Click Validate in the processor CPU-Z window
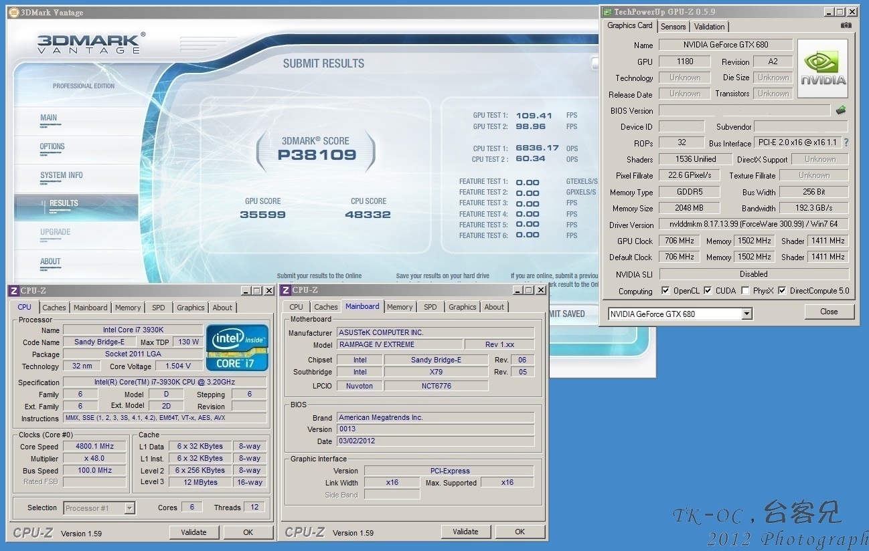This screenshot has height=551, width=869. [193, 532]
